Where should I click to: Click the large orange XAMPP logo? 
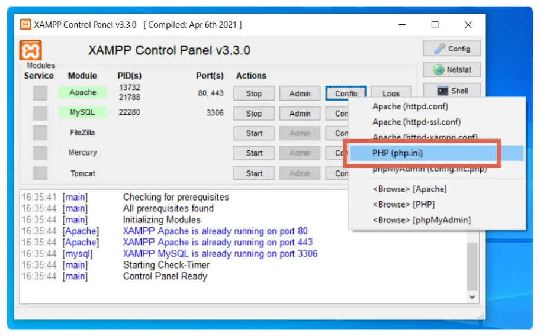(x=31, y=50)
